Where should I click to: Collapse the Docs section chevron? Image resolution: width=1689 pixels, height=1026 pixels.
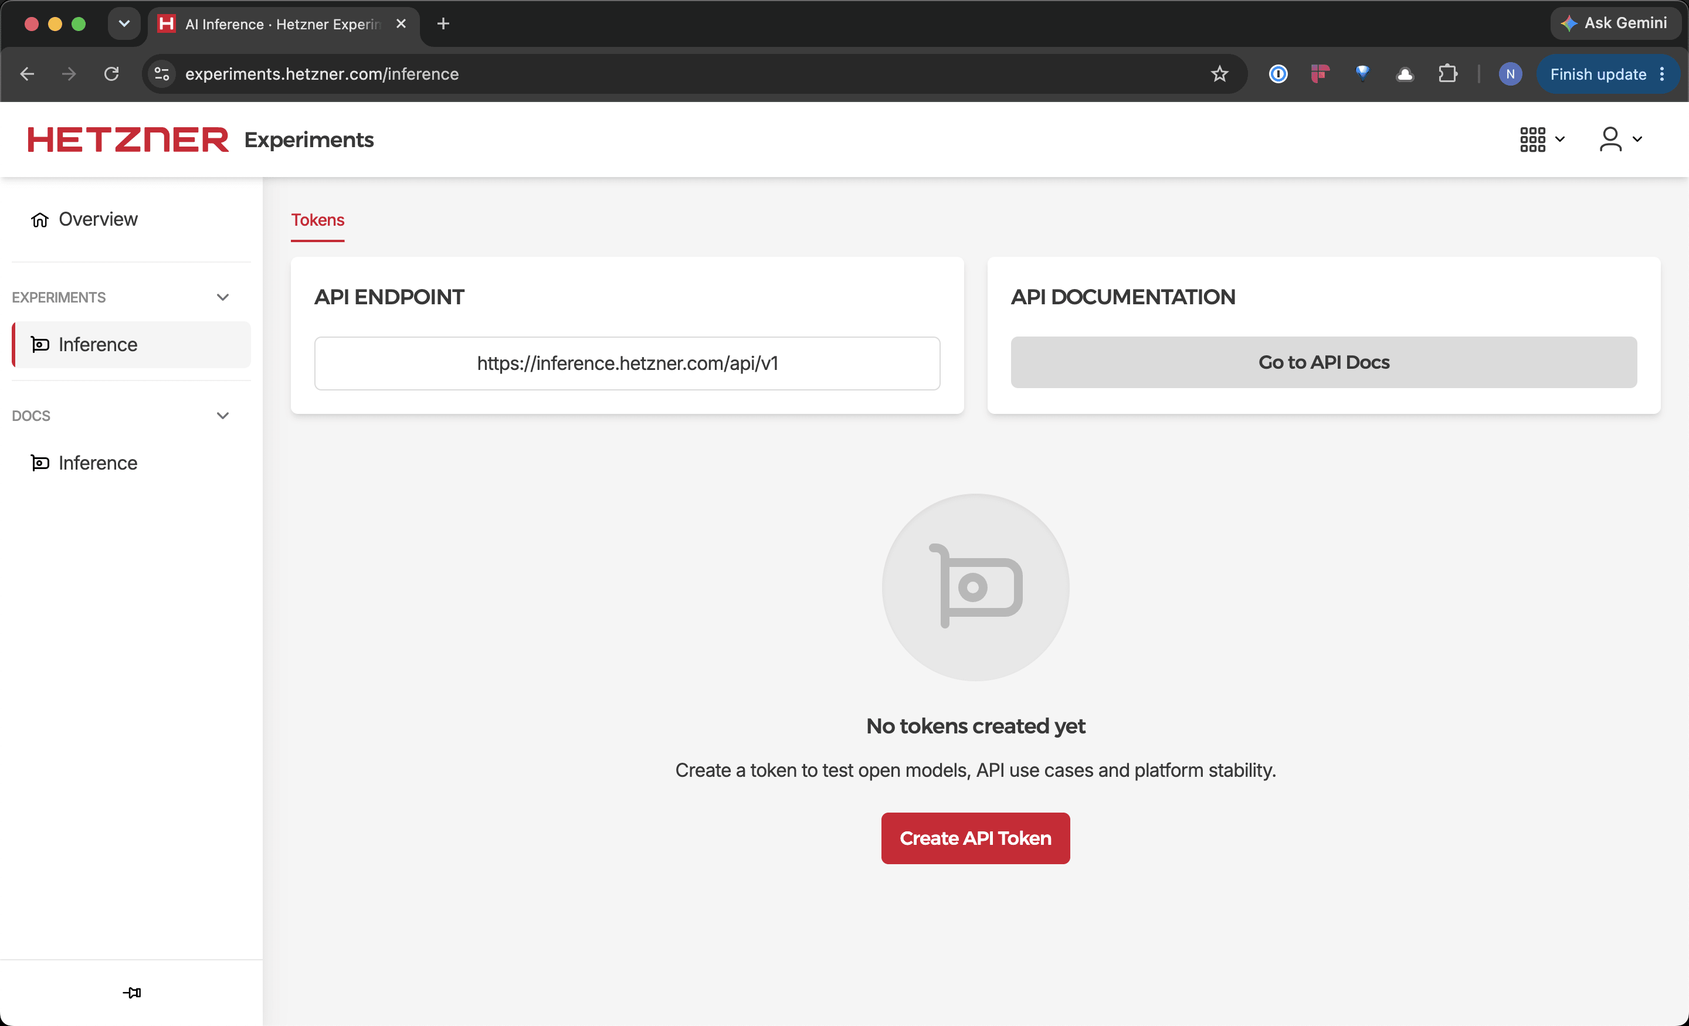click(223, 416)
